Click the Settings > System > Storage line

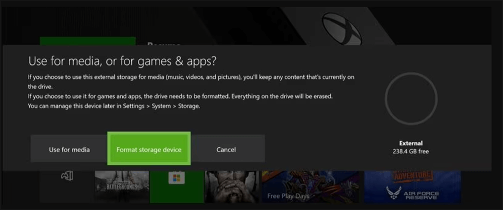click(x=114, y=106)
